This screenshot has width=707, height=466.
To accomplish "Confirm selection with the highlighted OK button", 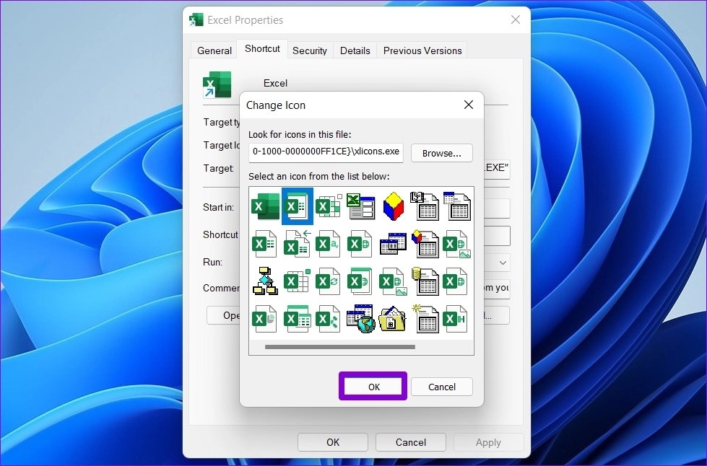I will (373, 387).
